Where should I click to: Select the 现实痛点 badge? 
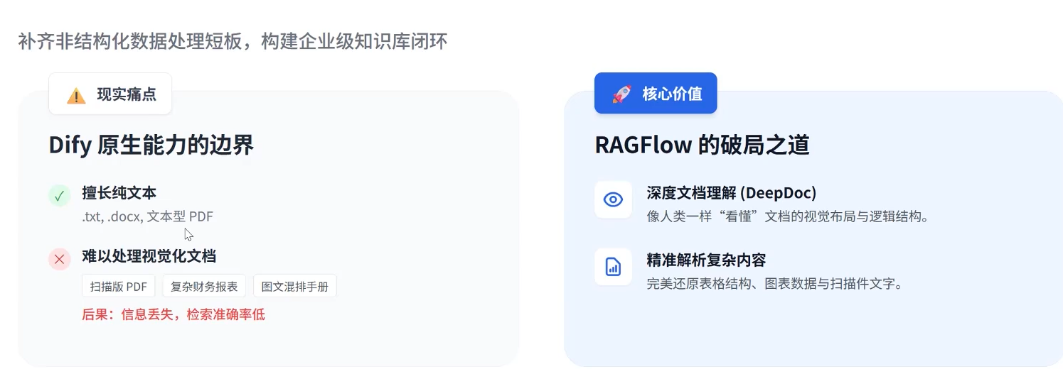pyautogui.click(x=110, y=94)
